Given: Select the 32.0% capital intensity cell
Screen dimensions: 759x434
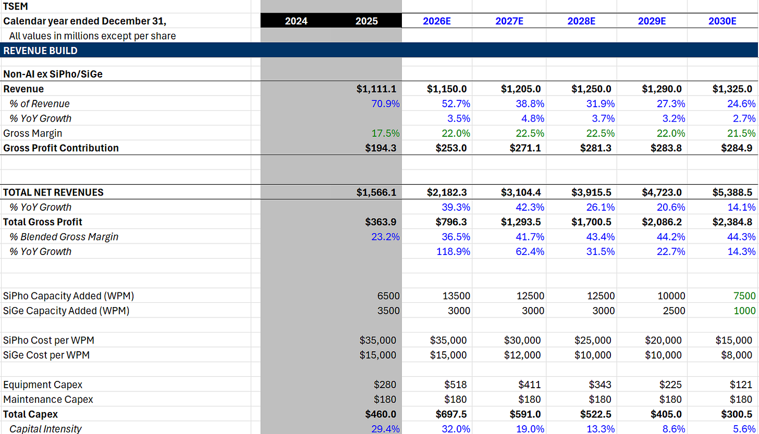Looking at the screenshot, I should (x=457, y=429).
